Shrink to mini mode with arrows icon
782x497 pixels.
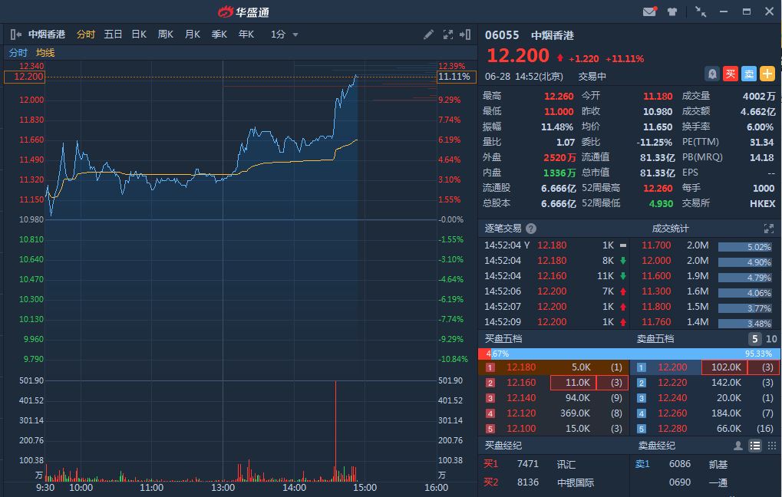701,12
